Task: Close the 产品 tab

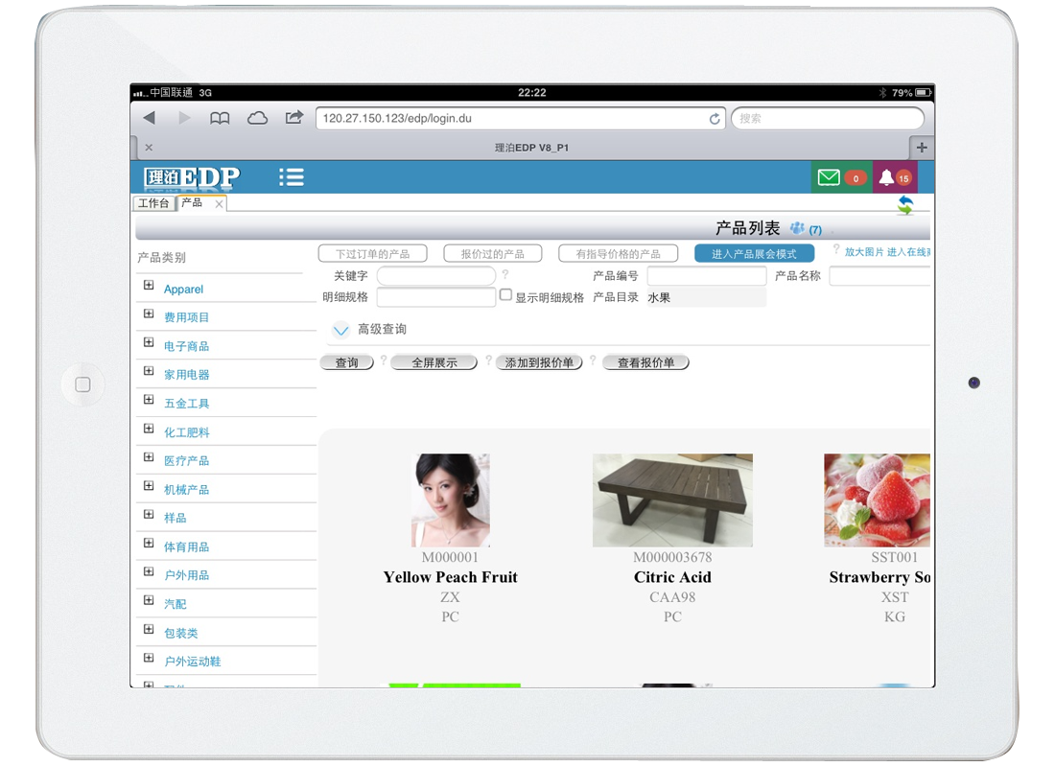Action: (219, 204)
